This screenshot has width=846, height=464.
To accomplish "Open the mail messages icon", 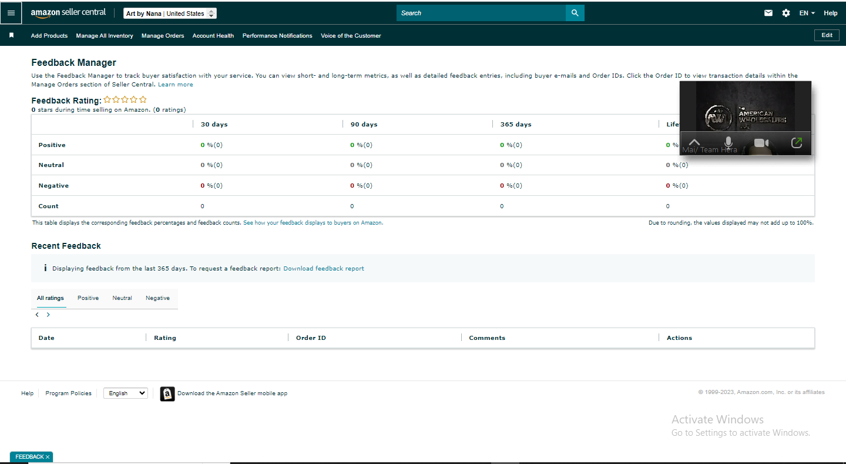I will click(768, 13).
